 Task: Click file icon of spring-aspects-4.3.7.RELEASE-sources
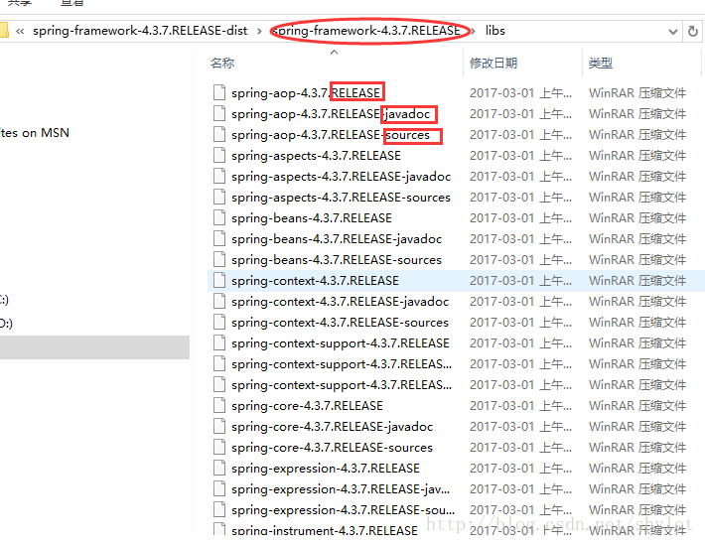[219, 197]
